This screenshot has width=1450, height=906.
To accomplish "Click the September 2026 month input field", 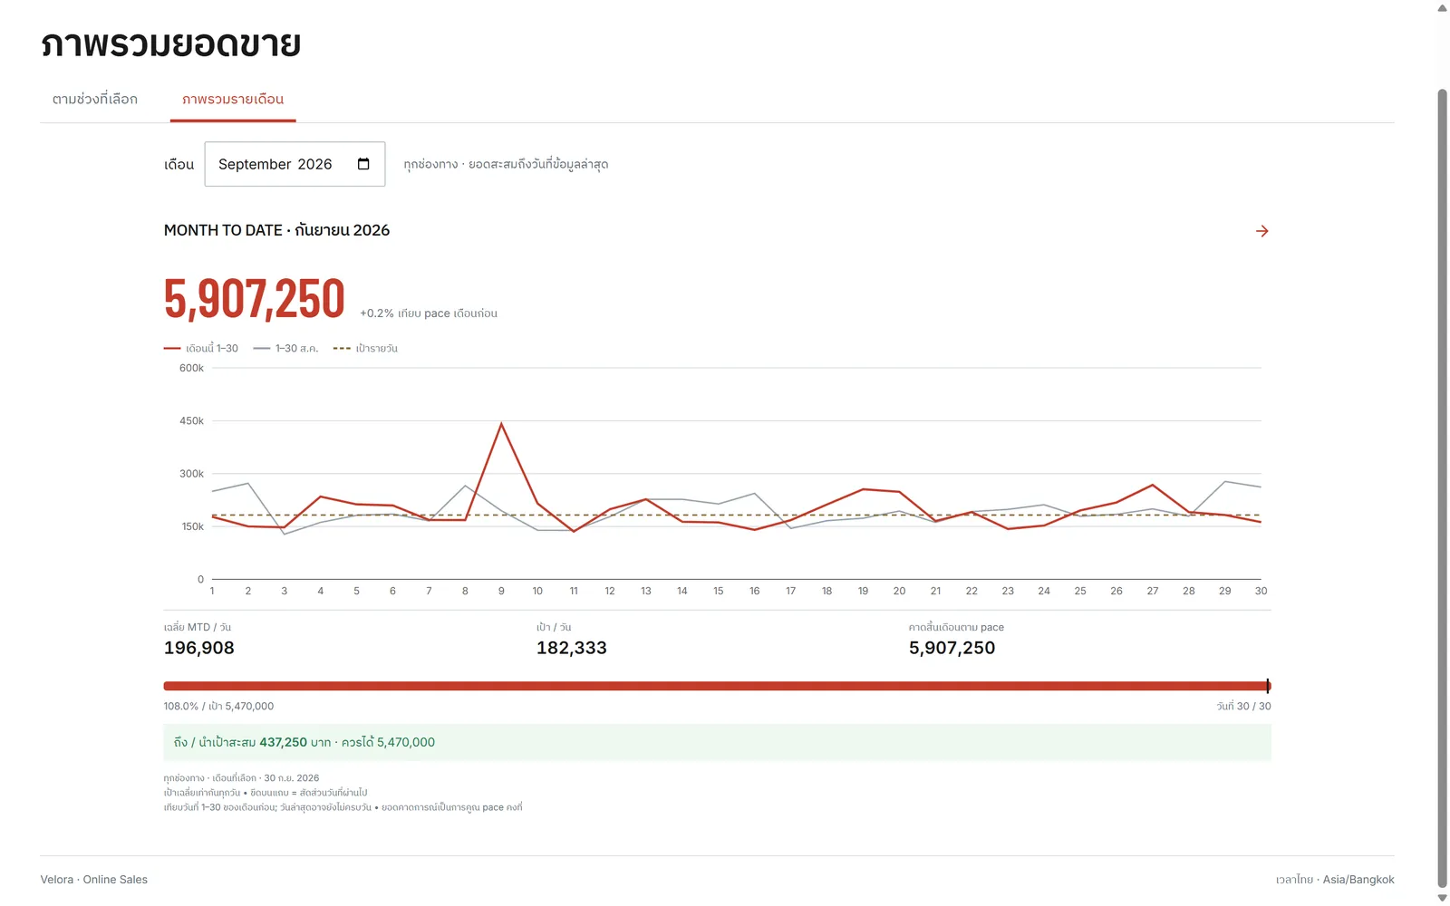I will point(295,164).
